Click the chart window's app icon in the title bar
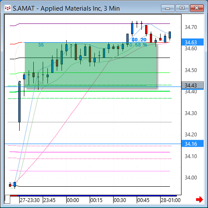 [x=8, y=8]
